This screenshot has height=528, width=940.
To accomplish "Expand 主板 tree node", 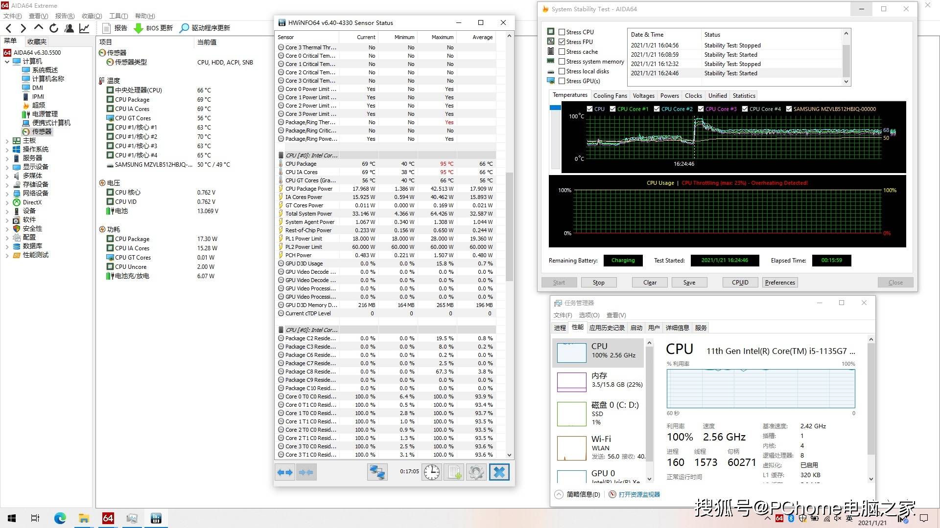I will click(x=7, y=141).
